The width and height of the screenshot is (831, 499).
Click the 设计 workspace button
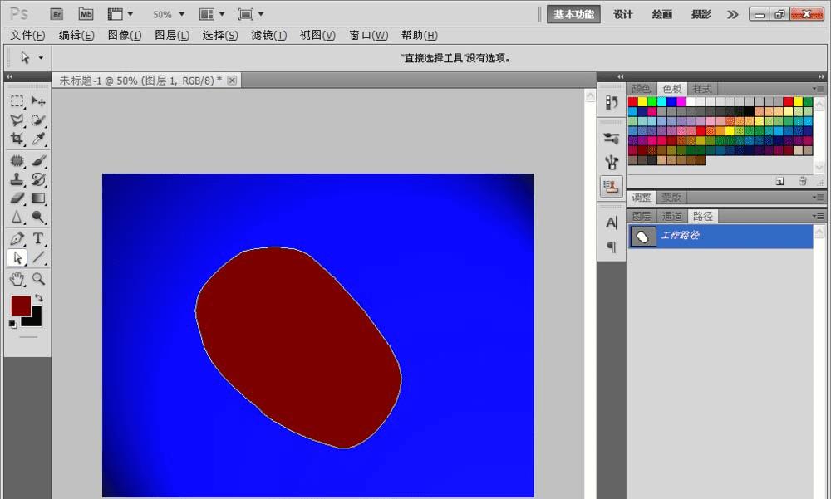point(623,14)
